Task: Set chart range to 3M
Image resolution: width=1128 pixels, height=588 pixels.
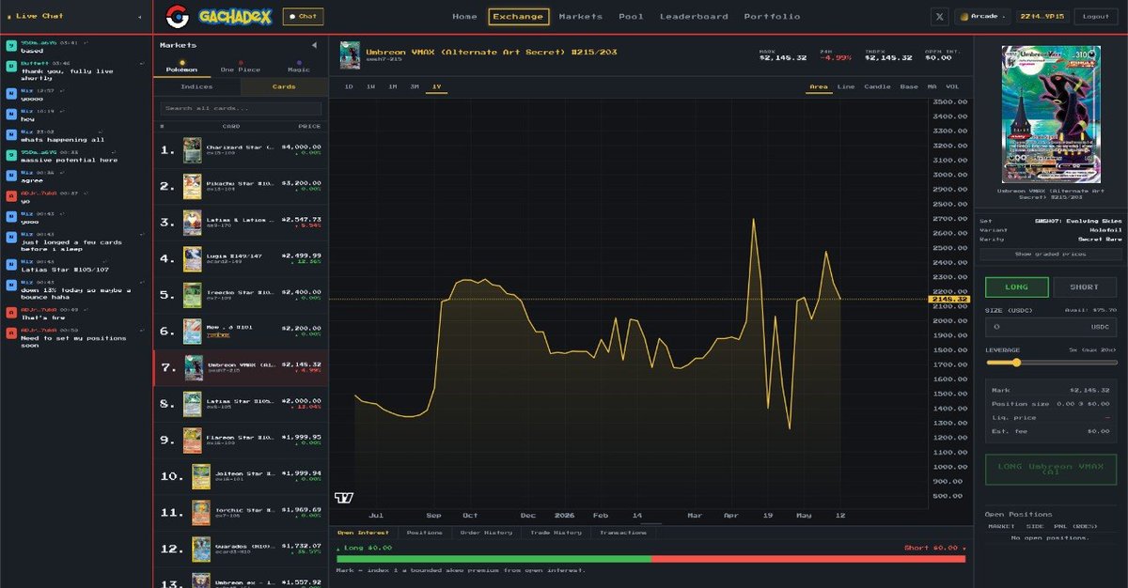Action: [414, 86]
